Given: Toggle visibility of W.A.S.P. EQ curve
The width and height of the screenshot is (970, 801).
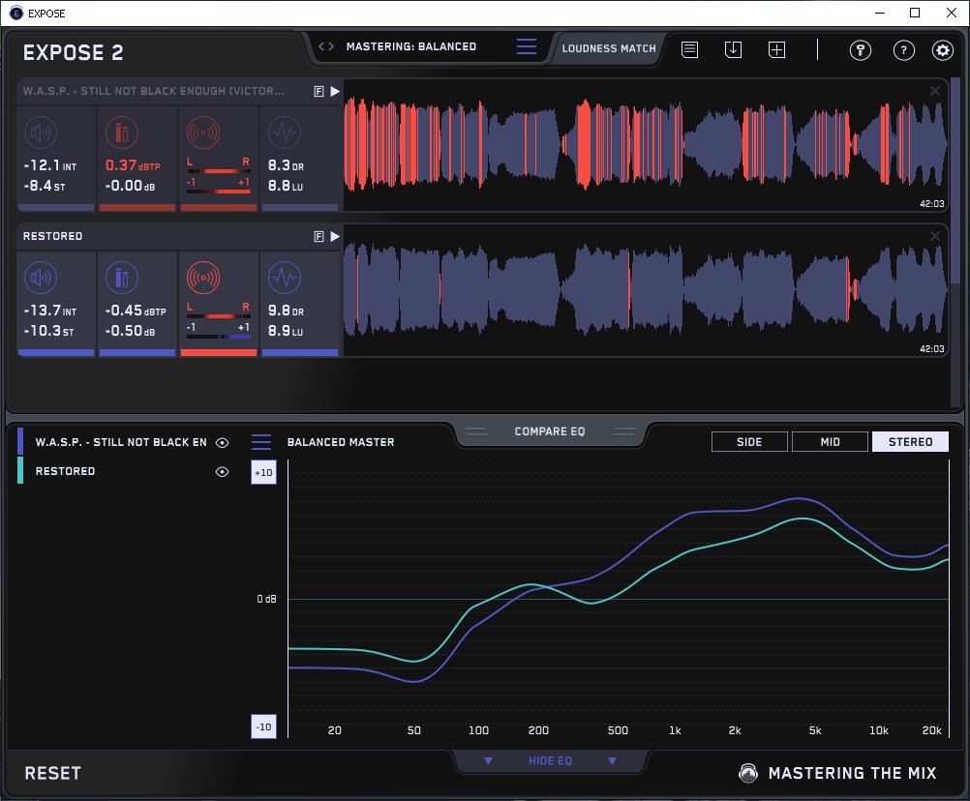Looking at the screenshot, I should click(223, 443).
